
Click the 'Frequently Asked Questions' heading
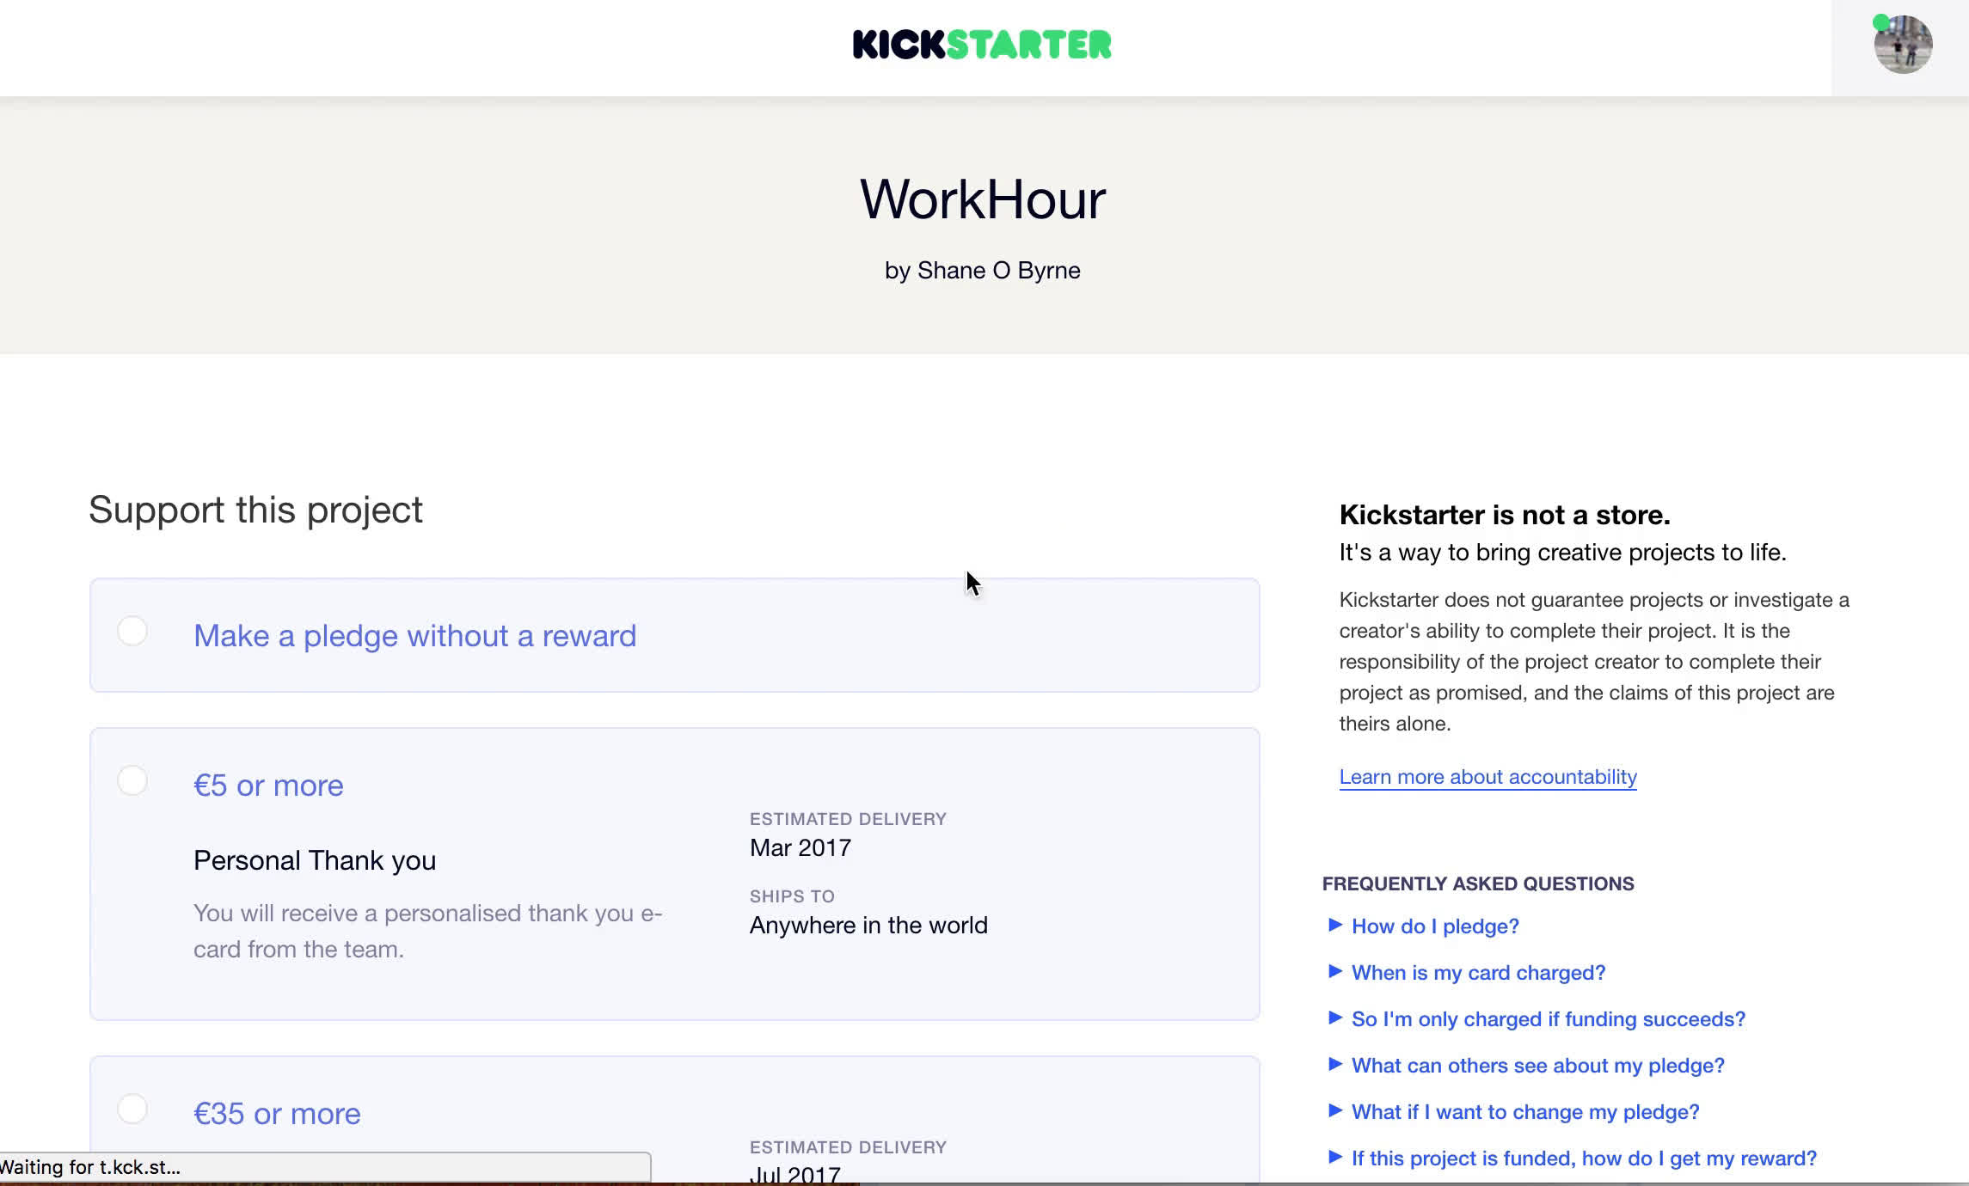(x=1478, y=883)
